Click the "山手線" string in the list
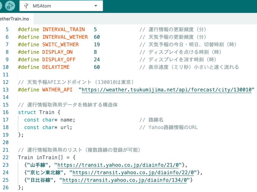 (39, 165)
